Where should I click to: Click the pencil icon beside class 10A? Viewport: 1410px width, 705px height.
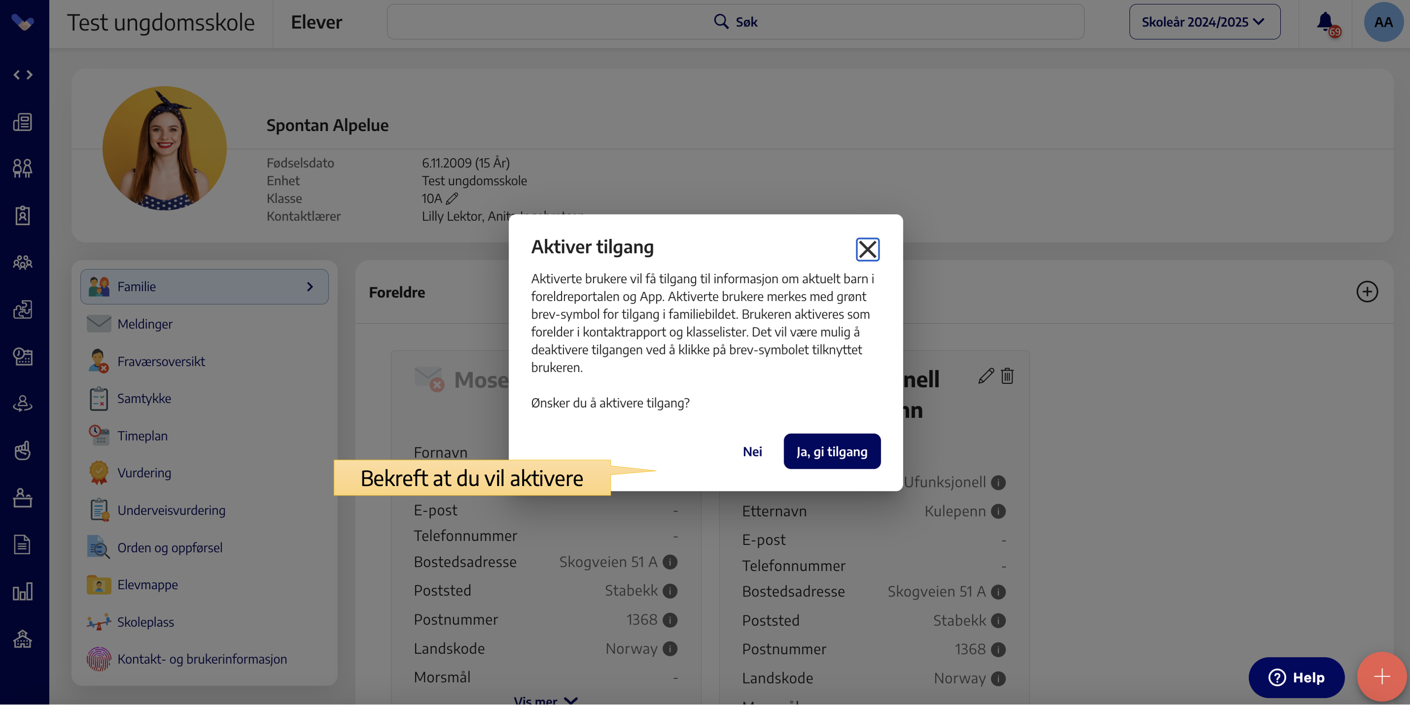[452, 198]
